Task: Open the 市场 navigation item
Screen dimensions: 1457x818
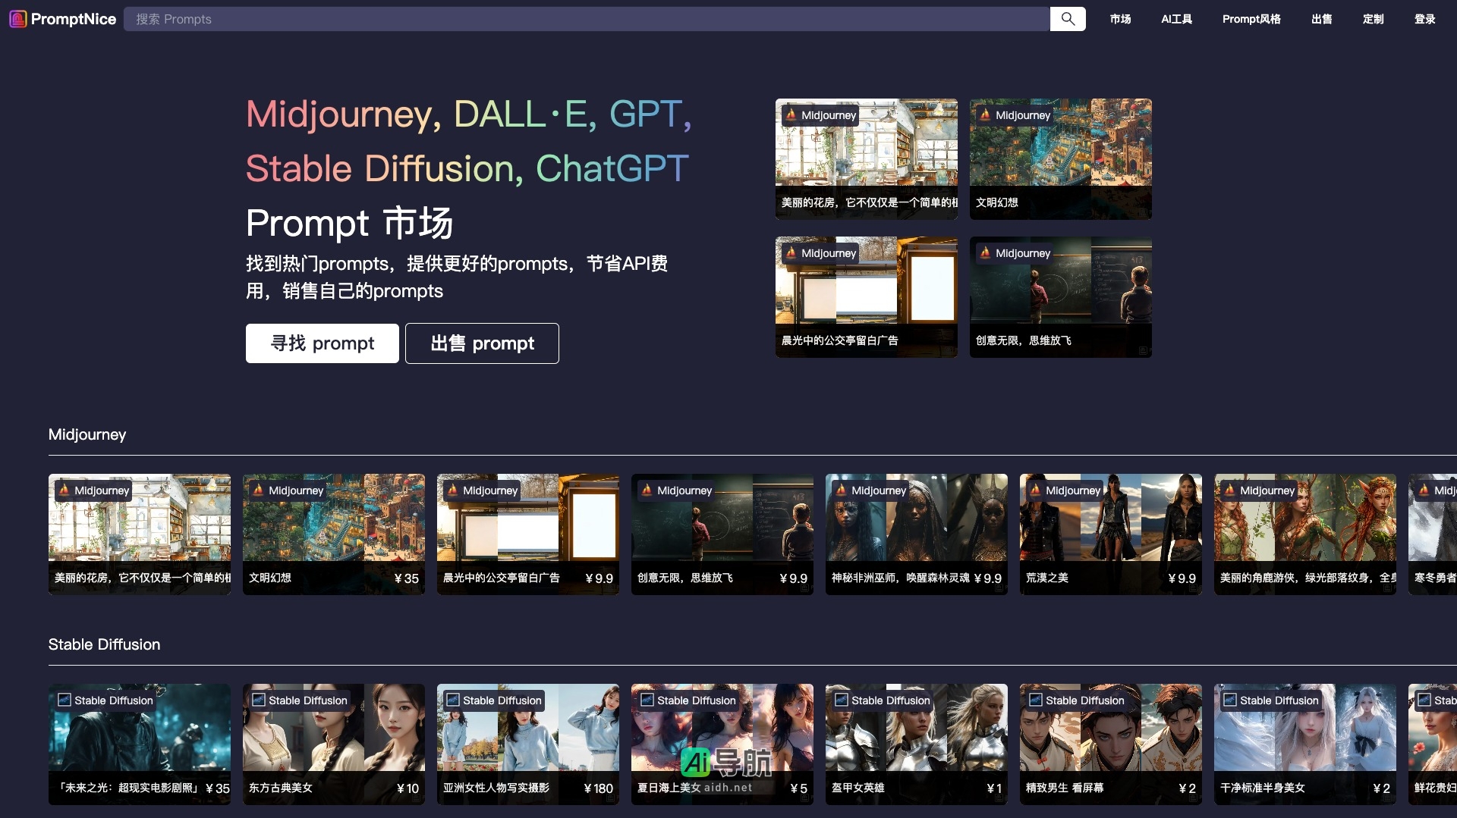Action: tap(1119, 19)
